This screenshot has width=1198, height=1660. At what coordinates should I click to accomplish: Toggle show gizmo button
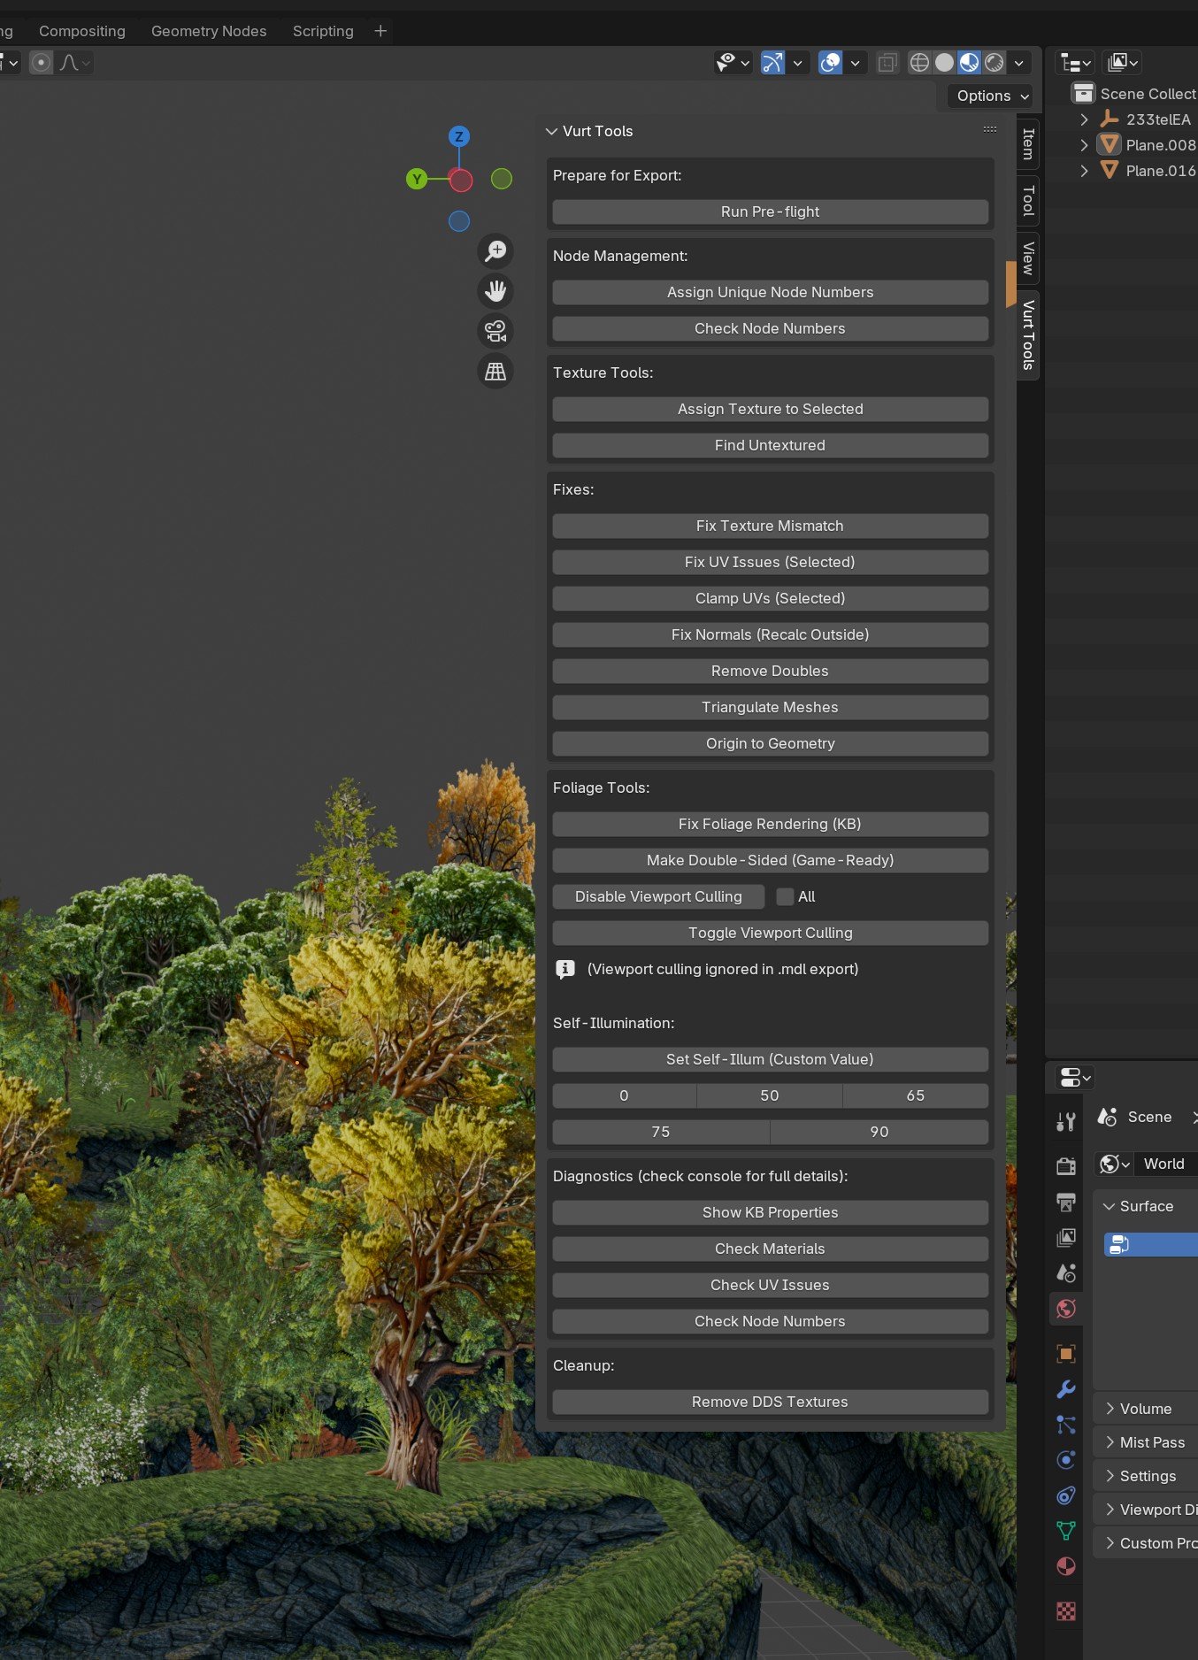(x=772, y=63)
